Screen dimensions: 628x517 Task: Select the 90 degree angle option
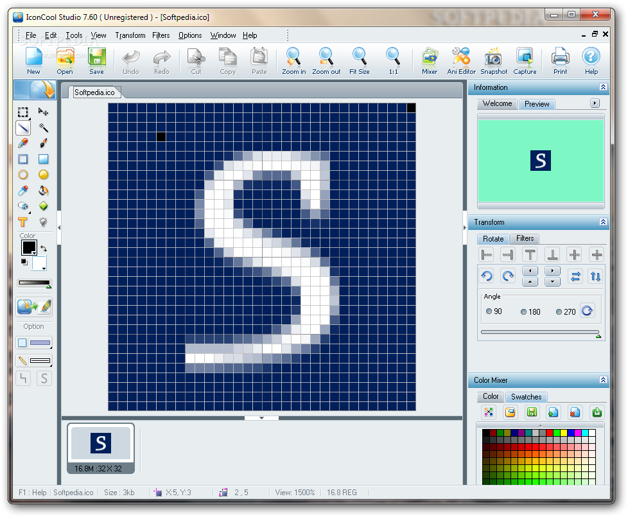coord(489,311)
